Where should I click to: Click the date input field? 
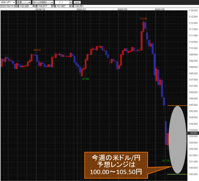click(x=62, y=2)
